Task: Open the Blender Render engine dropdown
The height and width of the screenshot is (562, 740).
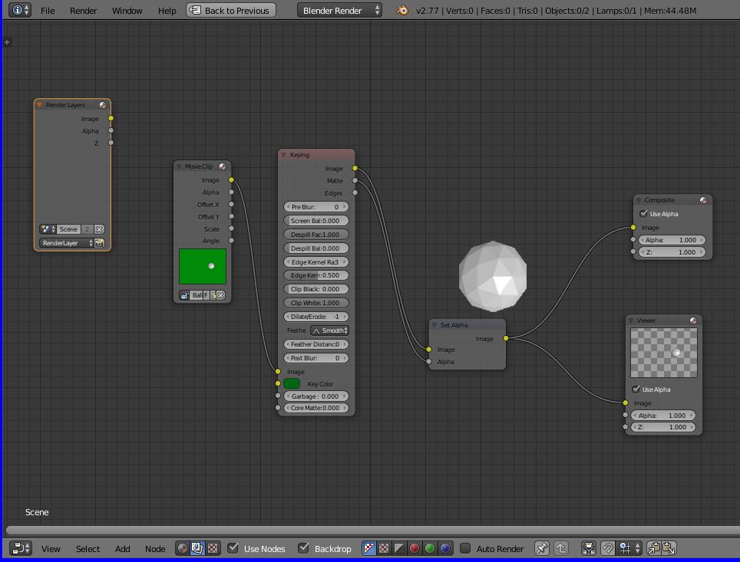Action: click(x=338, y=10)
